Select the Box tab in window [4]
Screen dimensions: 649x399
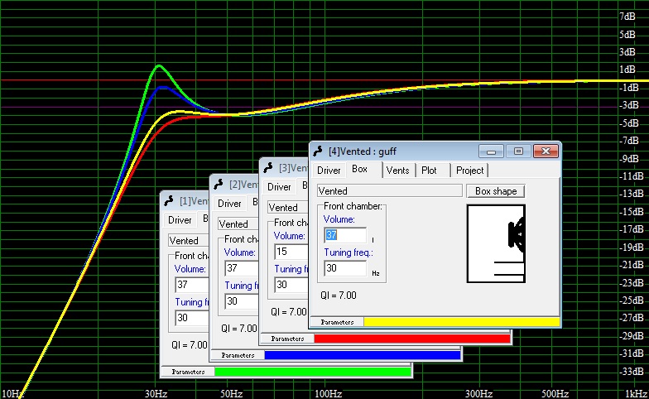[359, 169]
